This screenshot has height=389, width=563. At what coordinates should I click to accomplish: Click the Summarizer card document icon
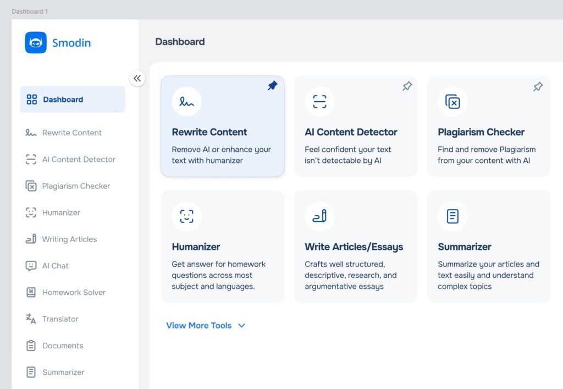coord(452,216)
